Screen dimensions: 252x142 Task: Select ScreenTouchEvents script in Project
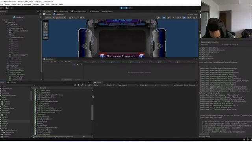44,130
